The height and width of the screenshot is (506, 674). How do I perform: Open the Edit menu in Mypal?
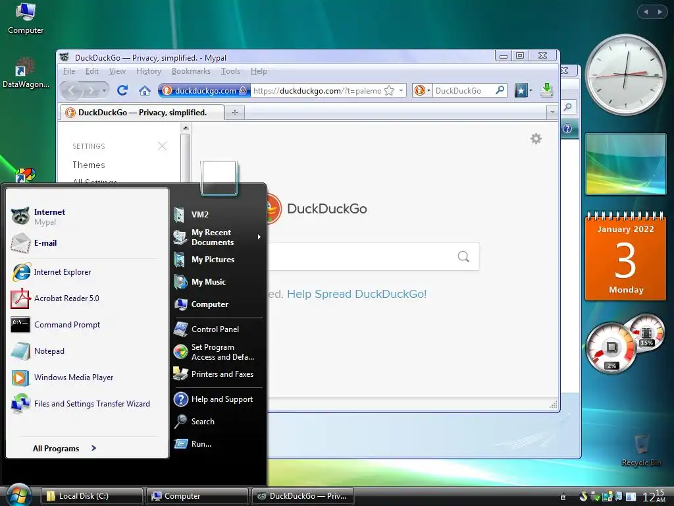[92, 71]
